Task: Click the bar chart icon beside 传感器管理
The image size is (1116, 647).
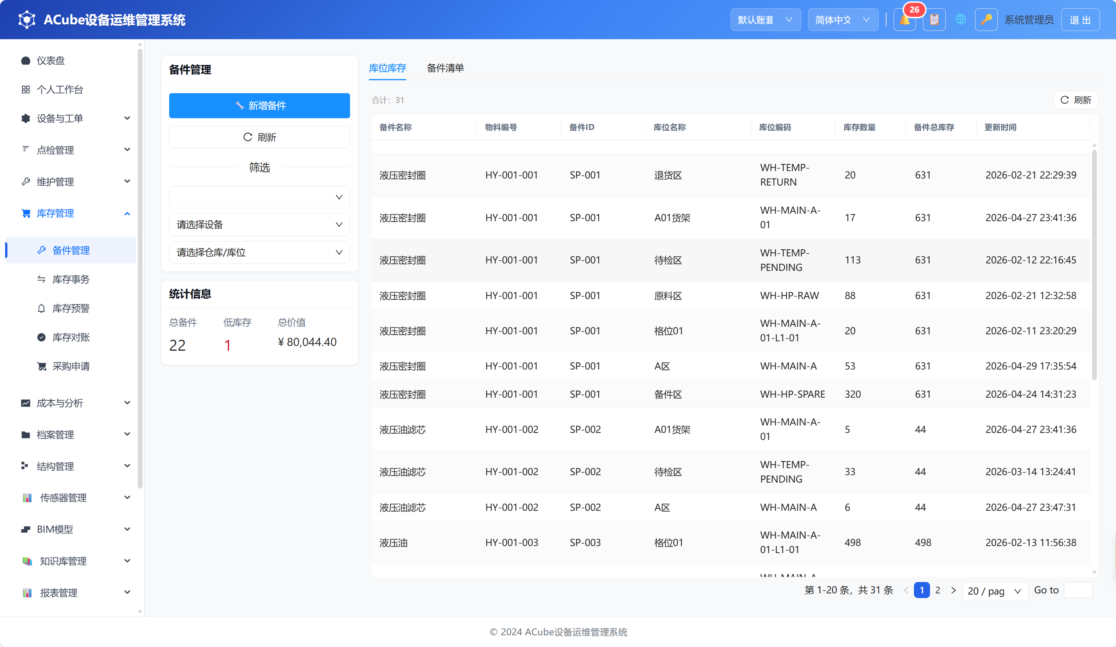Action: (27, 498)
